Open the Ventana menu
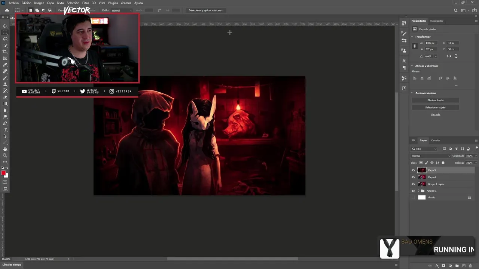This screenshot has height=269, width=479. pos(126,3)
